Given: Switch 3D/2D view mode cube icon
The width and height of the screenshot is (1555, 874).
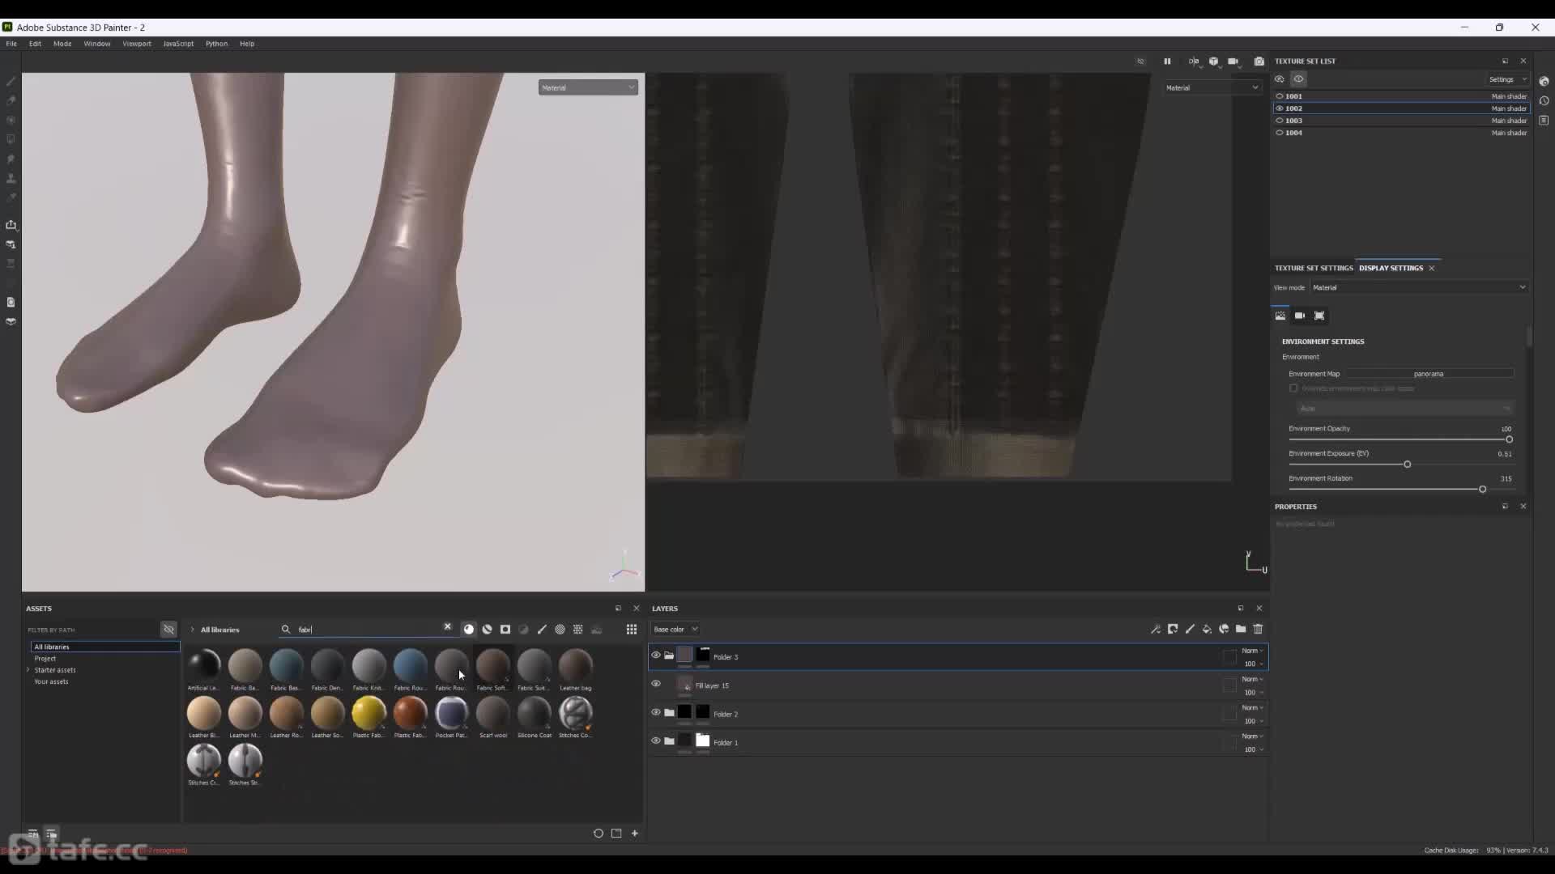Looking at the screenshot, I should tap(1213, 62).
